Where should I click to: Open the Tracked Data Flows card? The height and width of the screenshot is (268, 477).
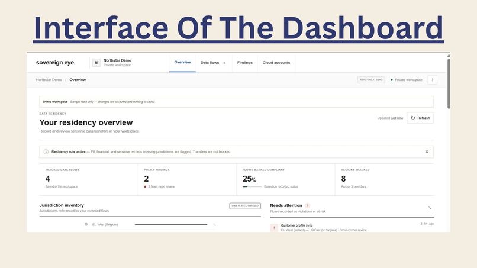tap(89, 179)
